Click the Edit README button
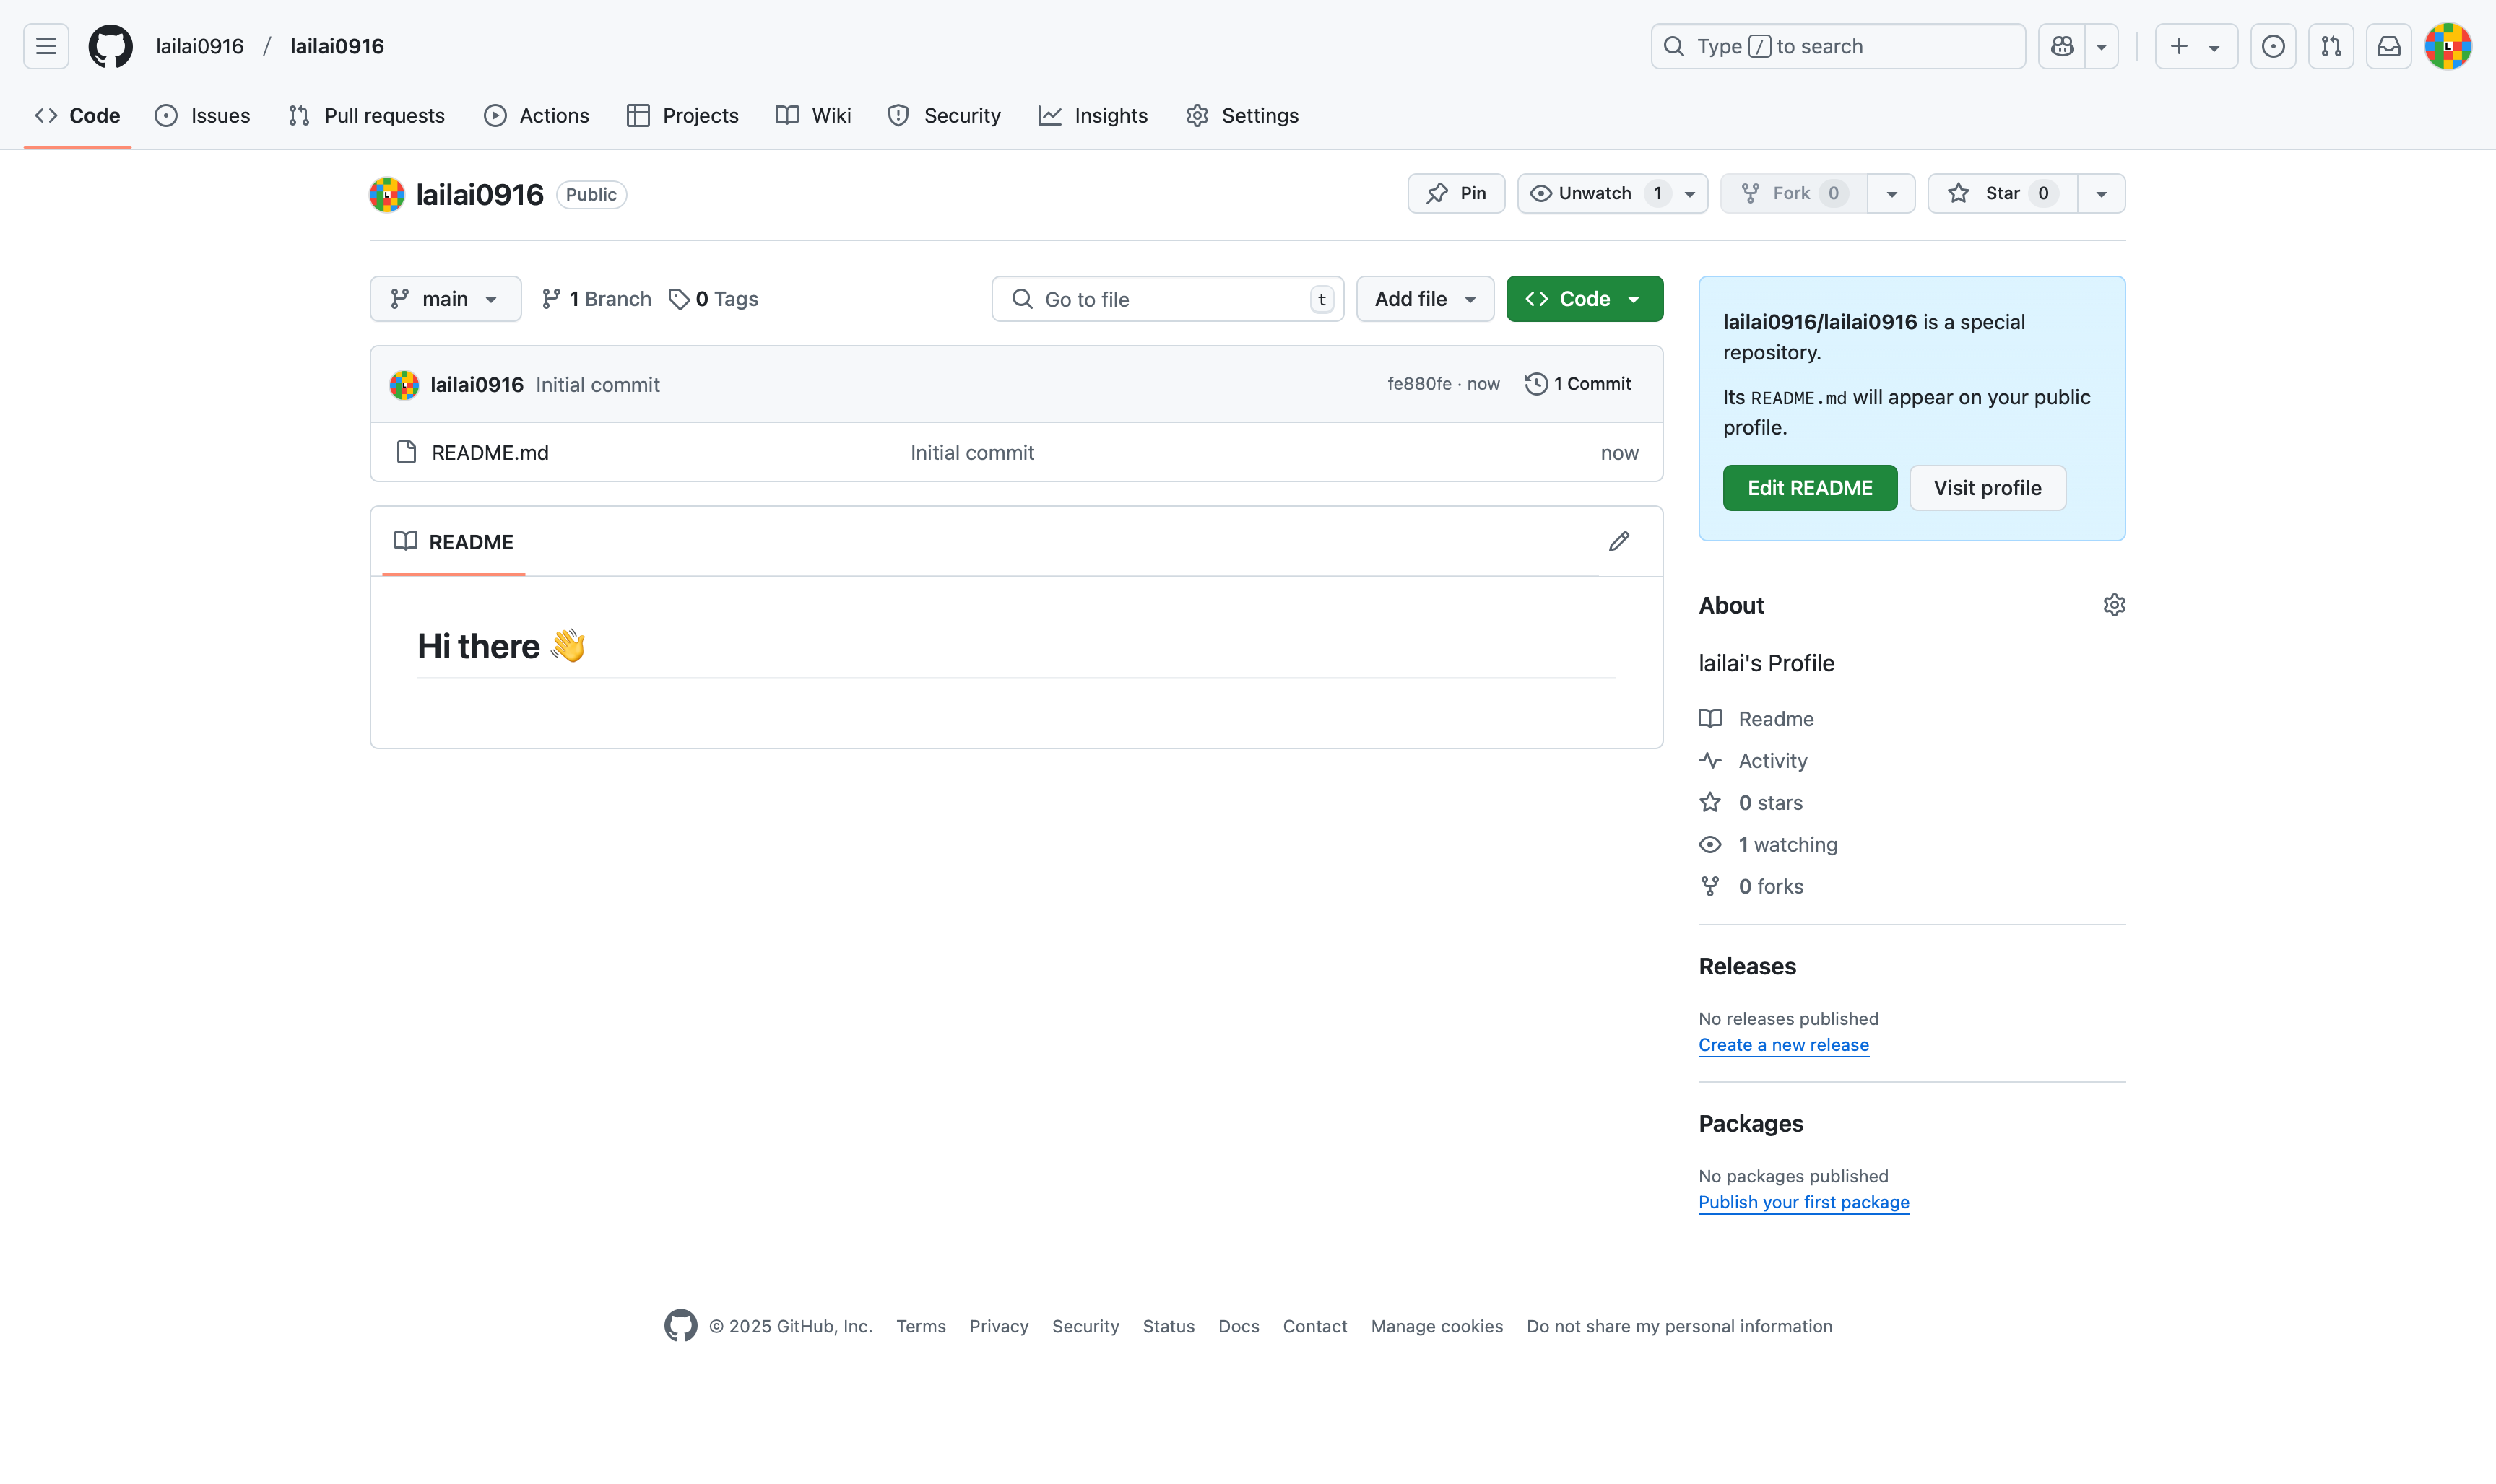 point(1808,488)
